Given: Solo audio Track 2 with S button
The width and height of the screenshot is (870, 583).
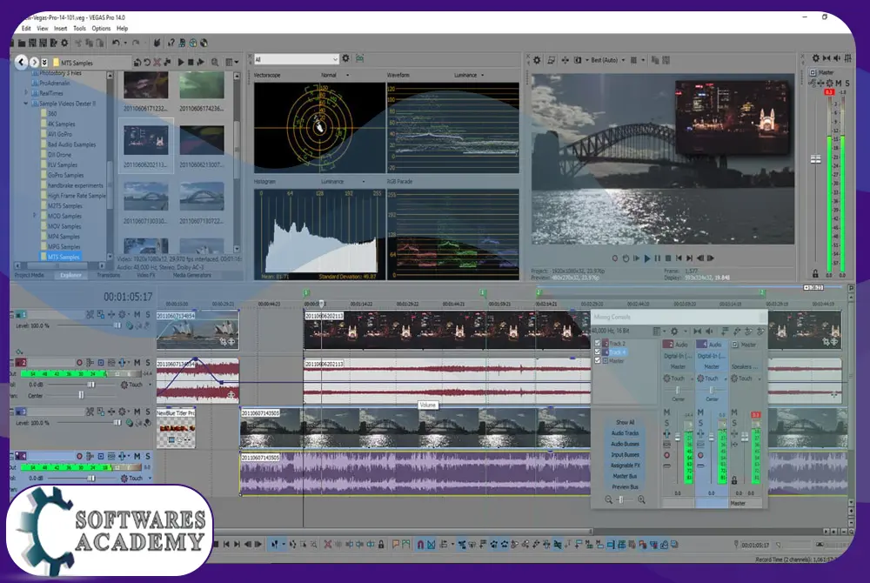Looking at the screenshot, I should (x=148, y=363).
